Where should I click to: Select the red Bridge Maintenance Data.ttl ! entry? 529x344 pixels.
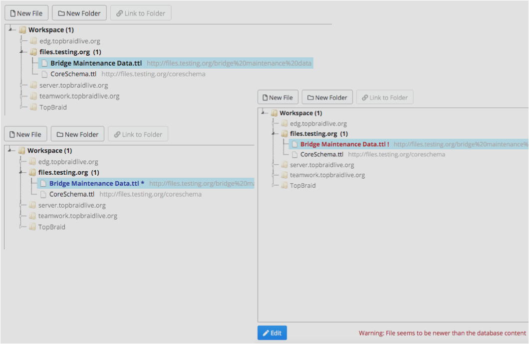[344, 144]
